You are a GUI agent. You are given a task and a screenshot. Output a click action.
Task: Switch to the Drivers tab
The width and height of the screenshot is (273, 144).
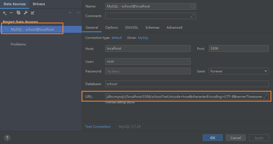39,4
